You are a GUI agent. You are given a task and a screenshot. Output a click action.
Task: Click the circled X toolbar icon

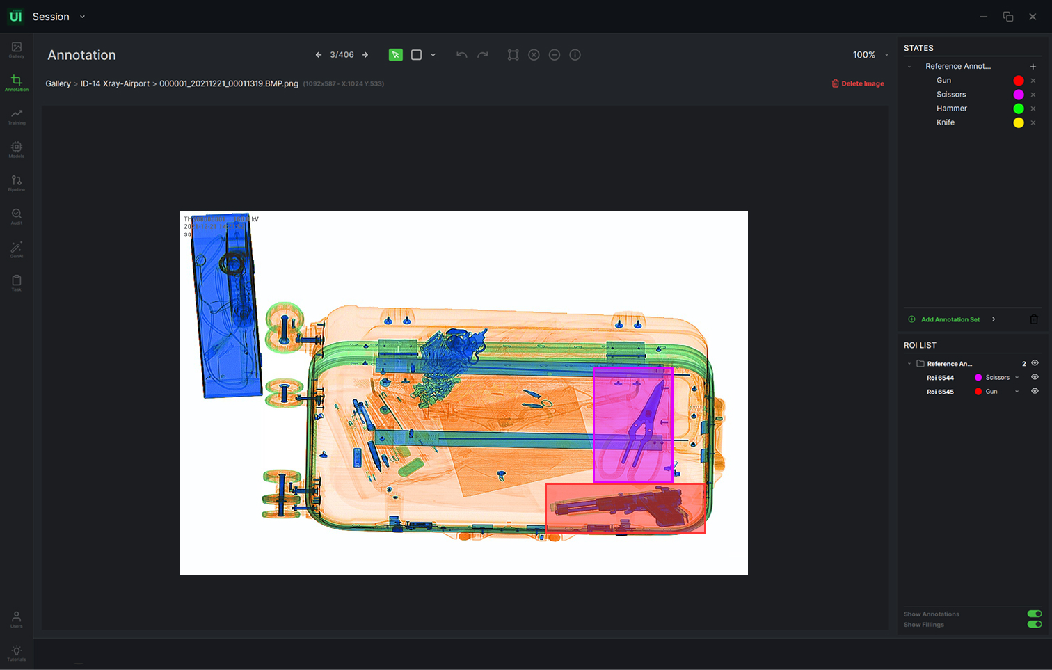point(534,55)
